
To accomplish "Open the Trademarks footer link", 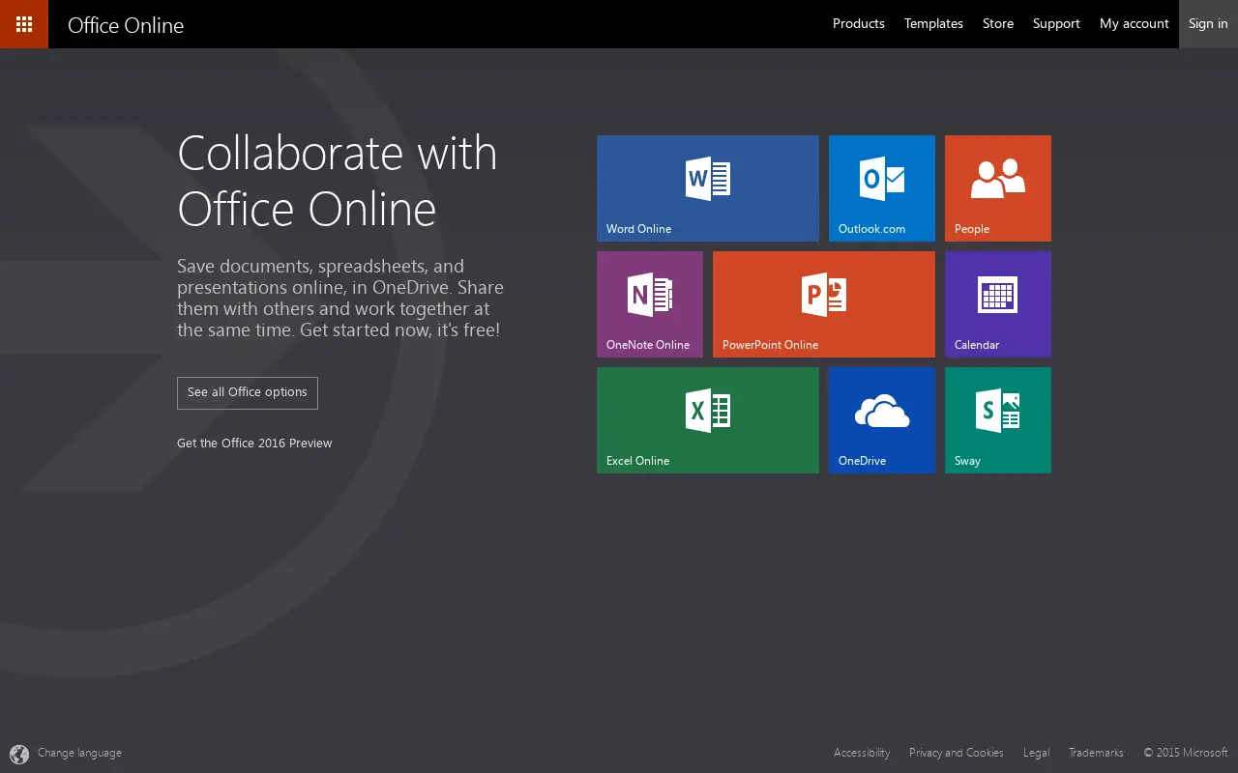I will point(1096,753).
